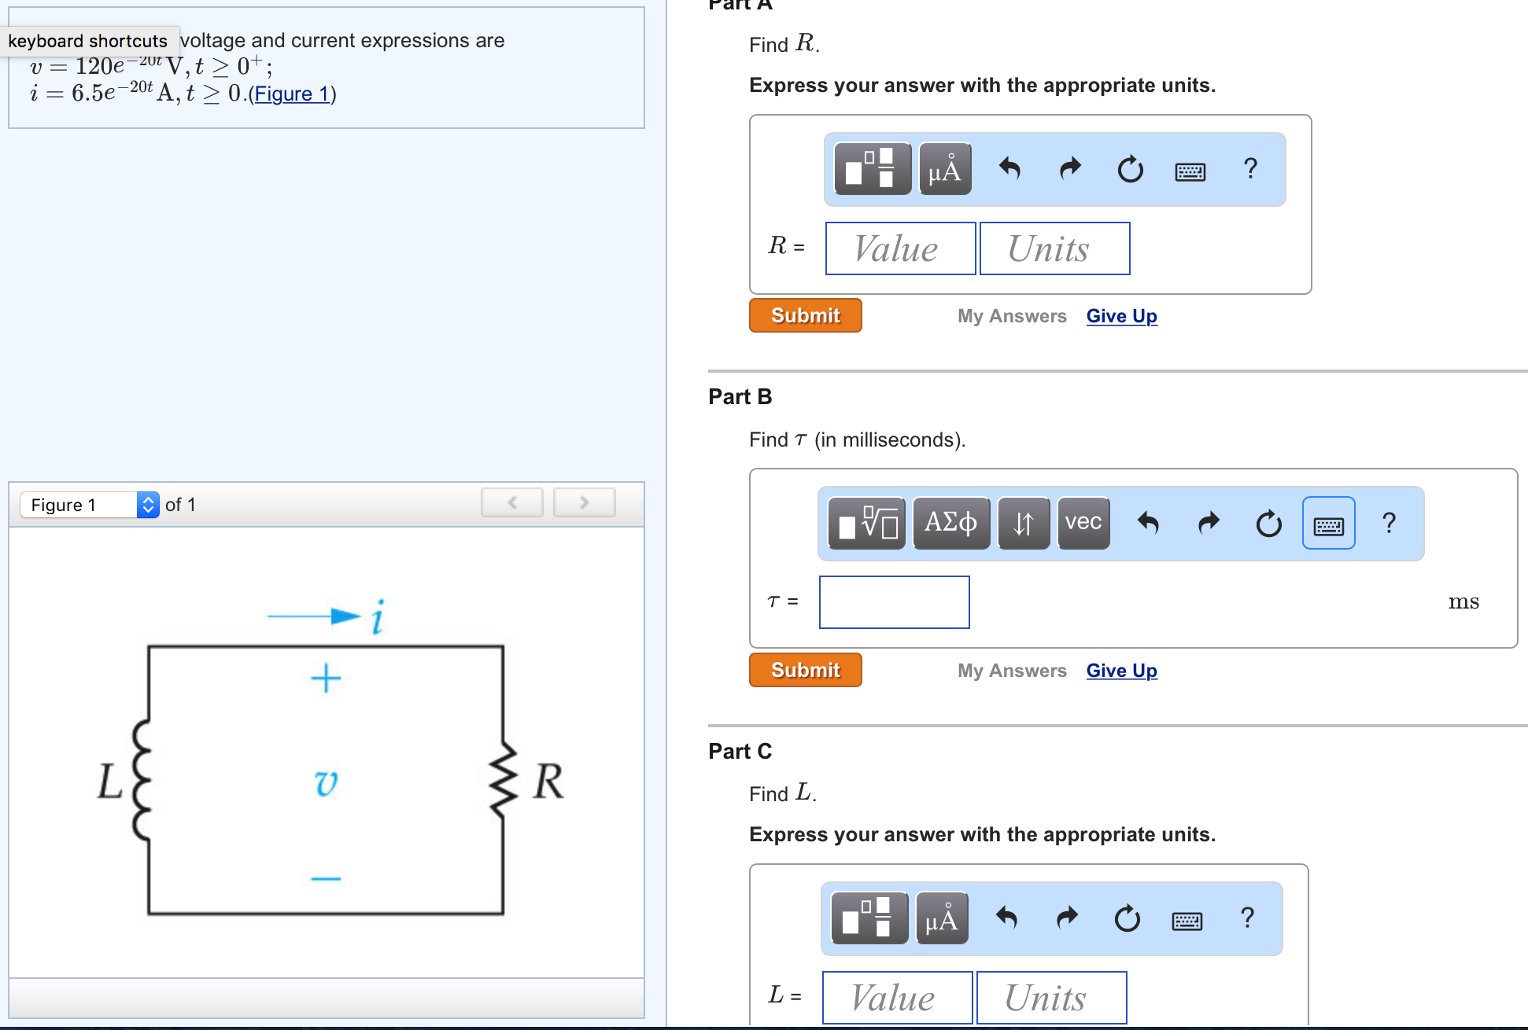Insert Greek letters via the ΑΣΦ icon
This screenshot has height=1030, width=1528.
pos(950,523)
